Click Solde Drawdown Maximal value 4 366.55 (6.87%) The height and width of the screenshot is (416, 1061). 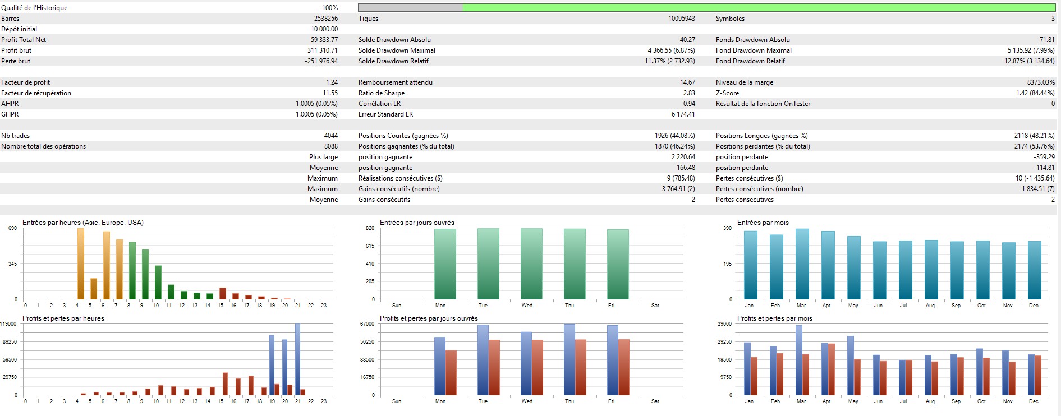coord(672,50)
